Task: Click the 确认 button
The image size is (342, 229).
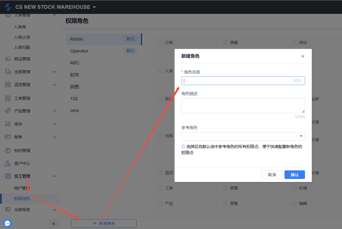Action: click(x=294, y=175)
